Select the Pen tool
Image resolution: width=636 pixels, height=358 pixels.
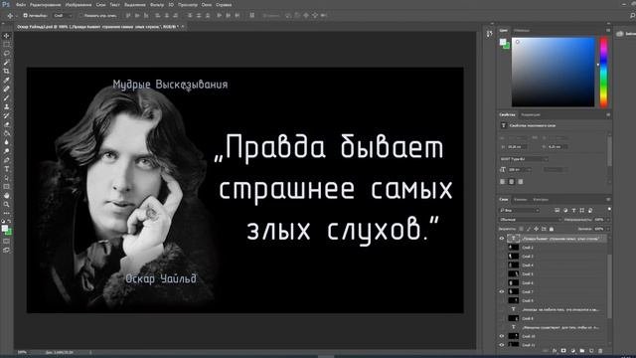[7, 160]
